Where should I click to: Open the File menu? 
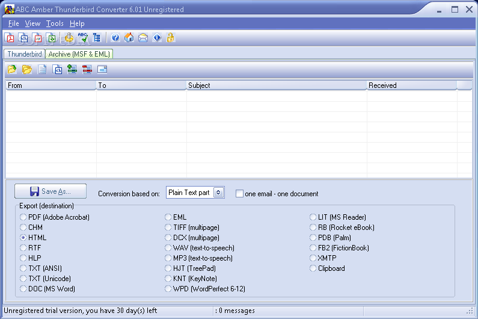tap(14, 23)
